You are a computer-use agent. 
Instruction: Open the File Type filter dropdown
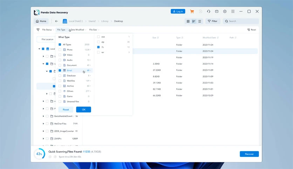(62, 30)
